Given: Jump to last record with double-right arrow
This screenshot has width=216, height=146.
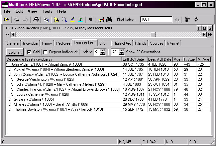Looking at the screenshot, I should coord(210,34).
